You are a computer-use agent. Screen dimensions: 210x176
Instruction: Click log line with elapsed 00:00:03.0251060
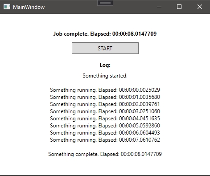[x=105, y=111]
